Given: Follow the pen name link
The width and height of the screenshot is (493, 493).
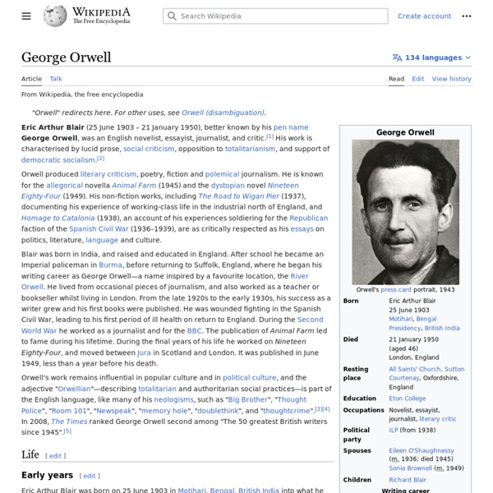Looking at the screenshot, I should coord(291,127).
